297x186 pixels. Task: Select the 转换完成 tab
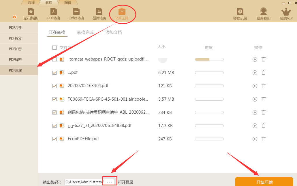point(85,32)
